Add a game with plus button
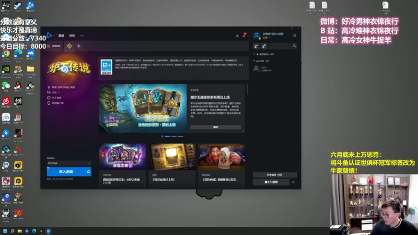The image size is (418, 235). coord(79,46)
